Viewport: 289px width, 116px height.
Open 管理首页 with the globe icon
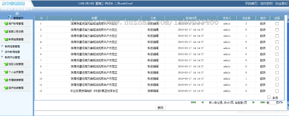tap(16, 18)
